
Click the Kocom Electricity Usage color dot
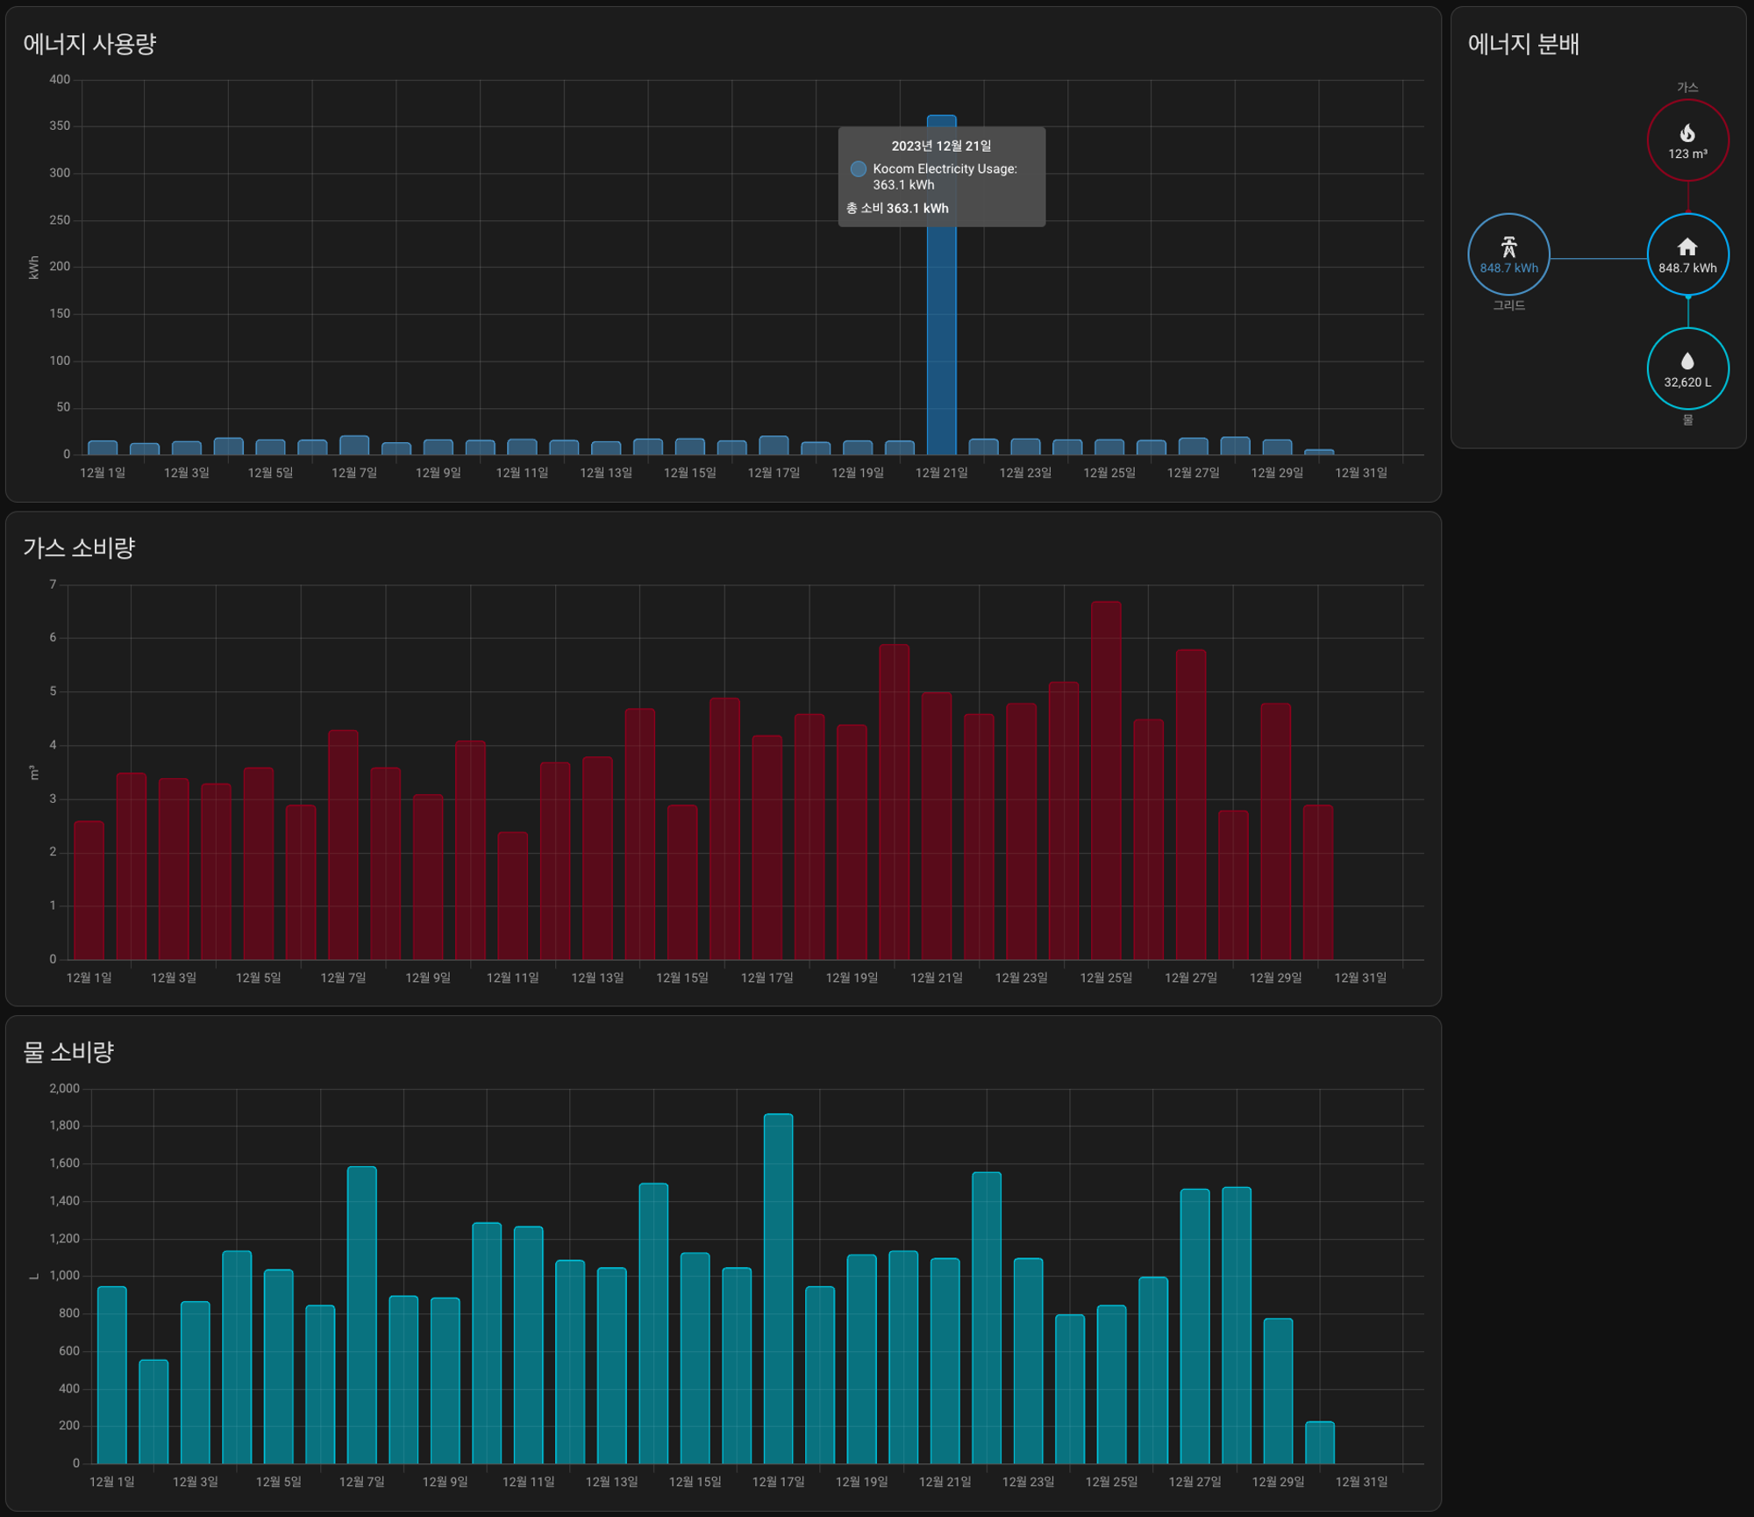(858, 168)
